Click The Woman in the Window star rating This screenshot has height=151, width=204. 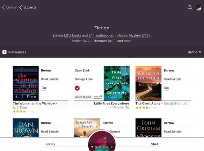pyautogui.click(x=21, y=111)
